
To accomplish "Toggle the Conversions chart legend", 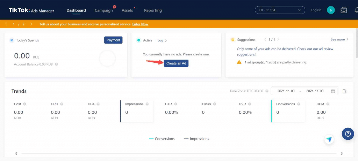I will (x=162, y=139).
